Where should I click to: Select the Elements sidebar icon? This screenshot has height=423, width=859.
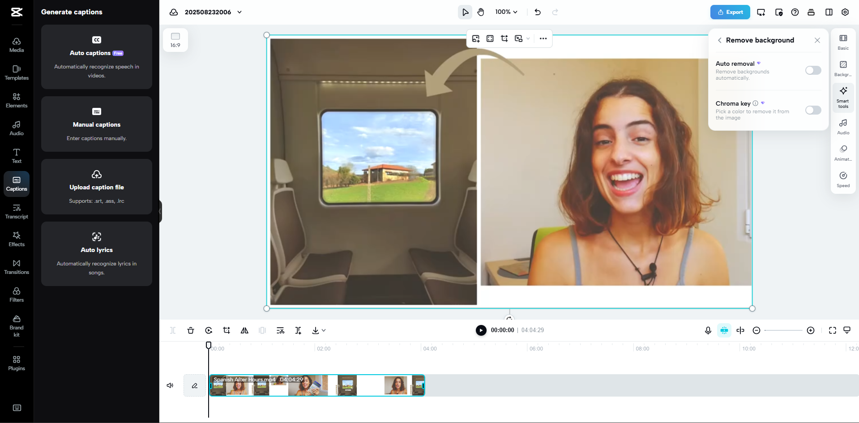(x=17, y=99)
